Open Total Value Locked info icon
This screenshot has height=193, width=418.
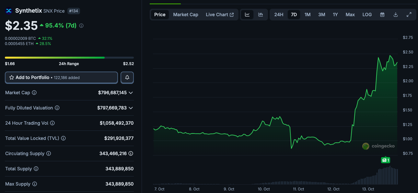click(64, 138)
